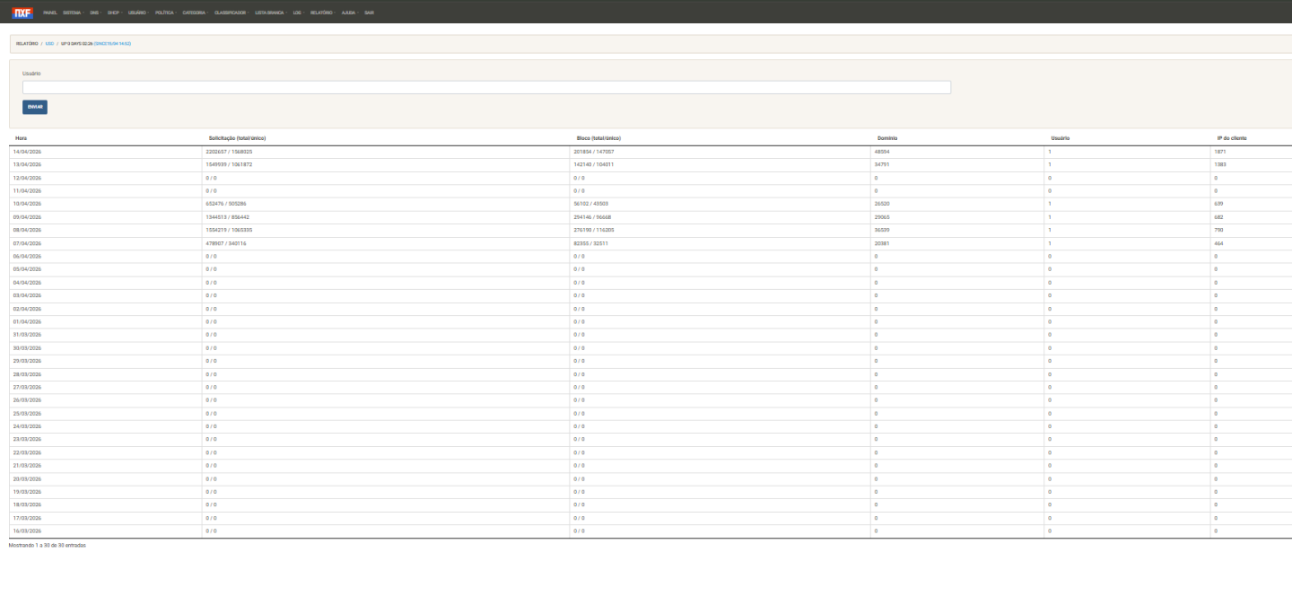Open the POLÍTICA dropdown menu
This screenshot has height=605, width=1292.
[165, 13]
